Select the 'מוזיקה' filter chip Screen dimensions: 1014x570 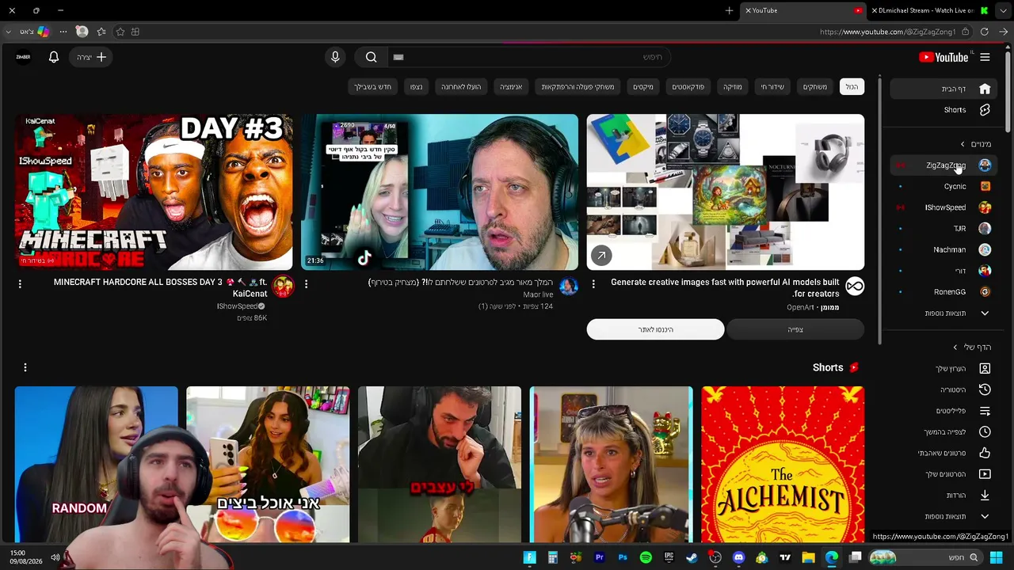coord(733,87)
